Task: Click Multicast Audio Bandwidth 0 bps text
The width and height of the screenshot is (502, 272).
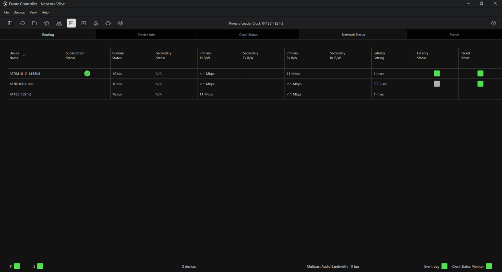Action: click(333, 267)
